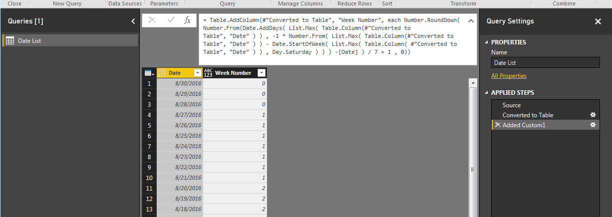Collapse the PROPERTIES section
Image resolution: width=612 pixels, height=217 pixels.
486,42
